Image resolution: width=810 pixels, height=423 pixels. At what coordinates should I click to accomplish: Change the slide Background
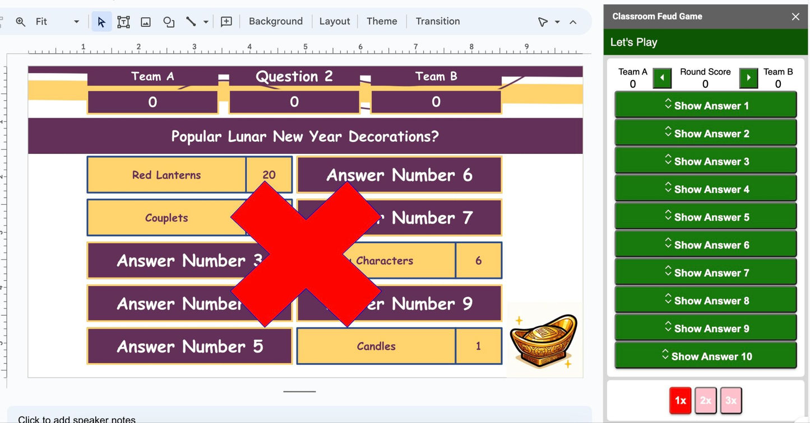pyautogui.click(x=276, y=21)
